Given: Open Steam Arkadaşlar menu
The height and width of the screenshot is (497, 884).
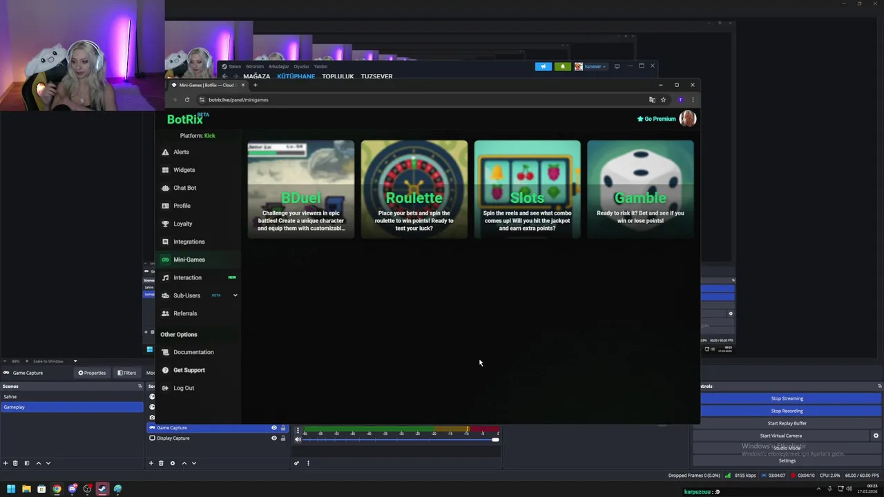Looking at the screenshot, I should [x=278, y=66].
